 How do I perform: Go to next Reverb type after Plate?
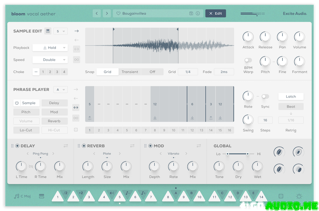tap(120, 154)
